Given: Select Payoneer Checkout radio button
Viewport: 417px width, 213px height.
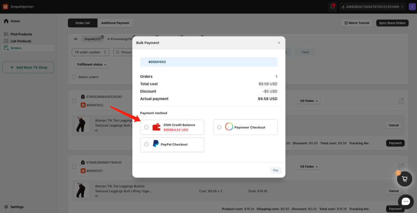Looking at the screenshot, I should click(219, 127).
